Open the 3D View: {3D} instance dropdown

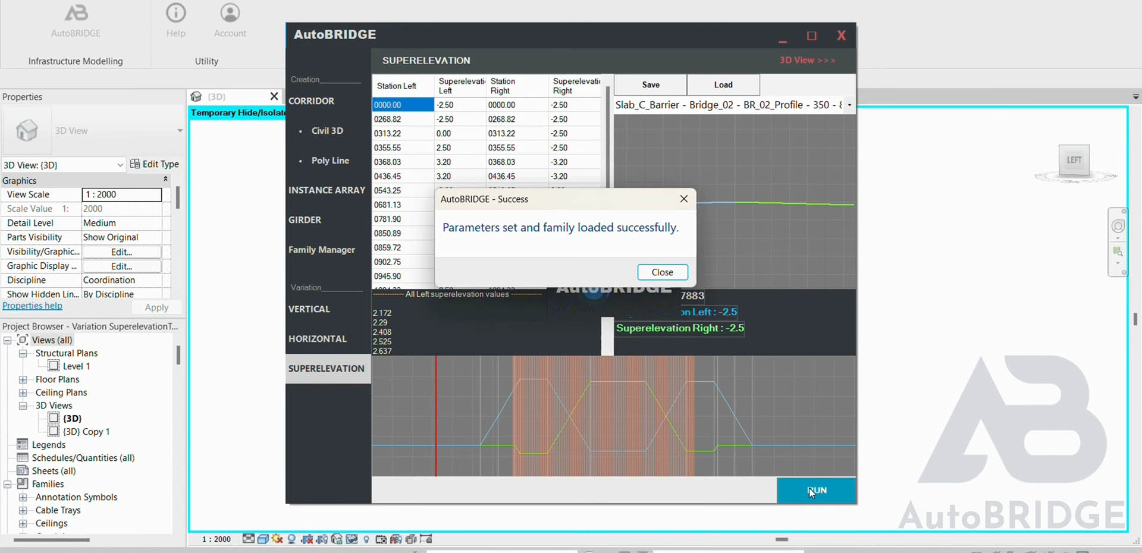[x=120, y=165]
